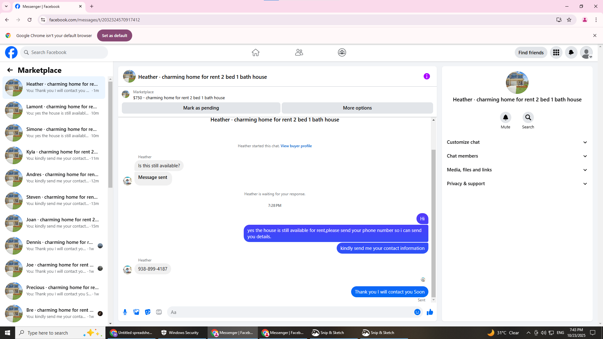Click the Aa message input field

click(289, 312)
